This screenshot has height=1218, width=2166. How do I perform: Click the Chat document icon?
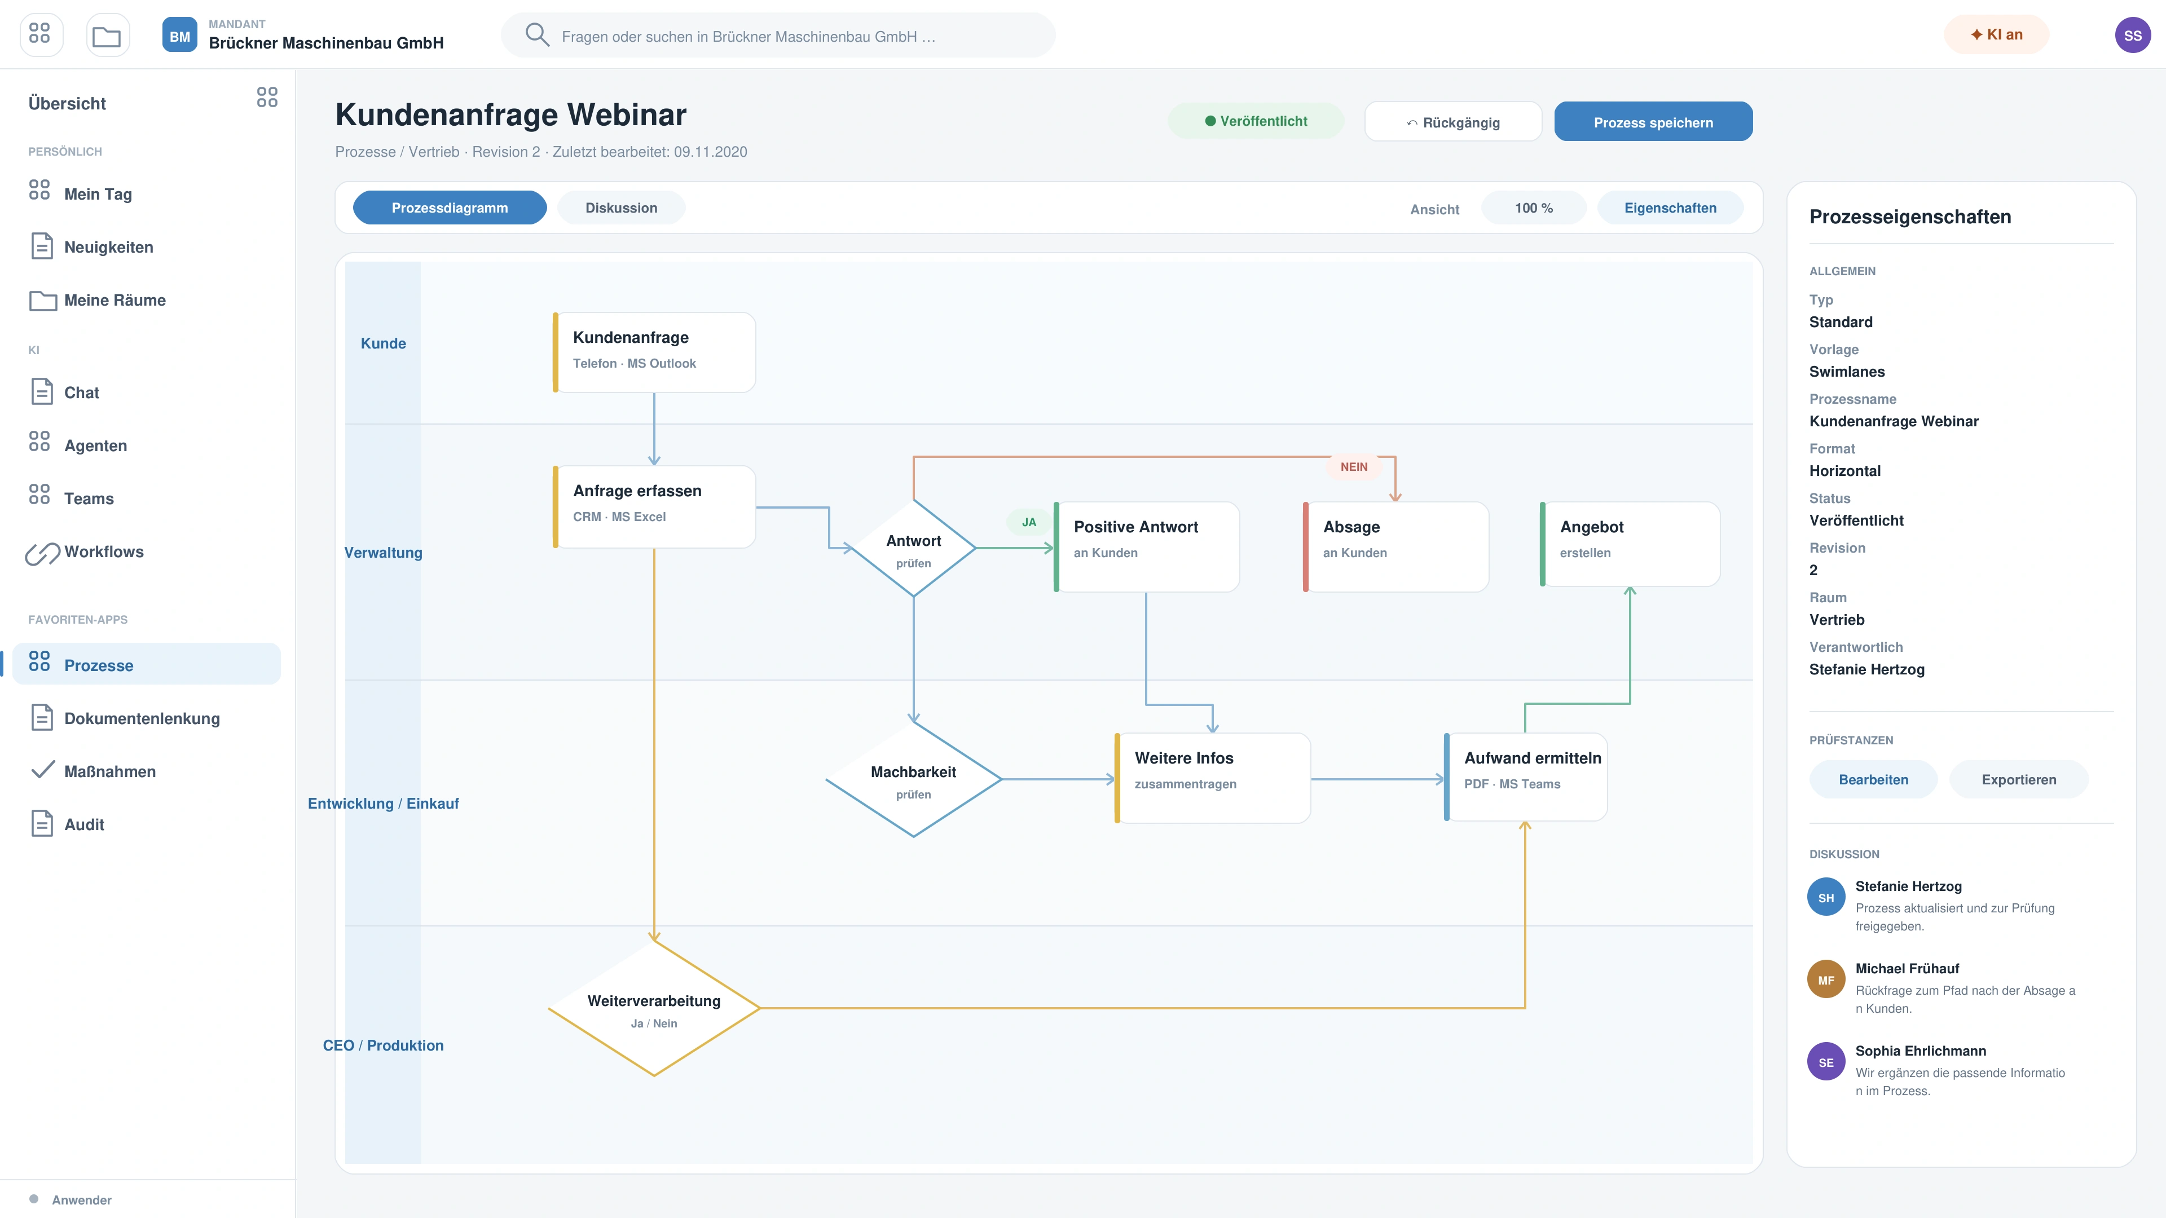(x=41, y=391)
